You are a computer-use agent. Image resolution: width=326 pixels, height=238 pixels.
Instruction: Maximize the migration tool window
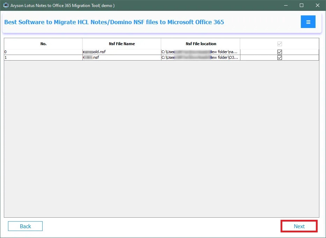[x=302, y=5]
